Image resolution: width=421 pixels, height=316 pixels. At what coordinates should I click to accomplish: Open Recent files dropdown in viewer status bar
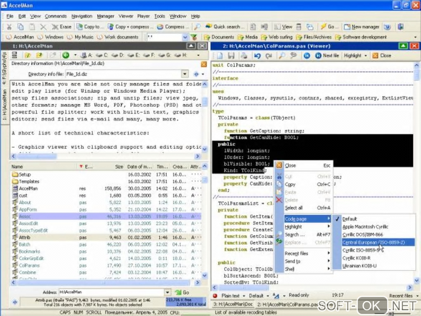(404, 296)
